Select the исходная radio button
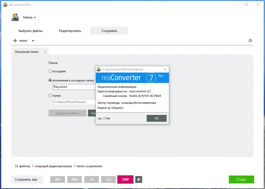 point(50,71)
